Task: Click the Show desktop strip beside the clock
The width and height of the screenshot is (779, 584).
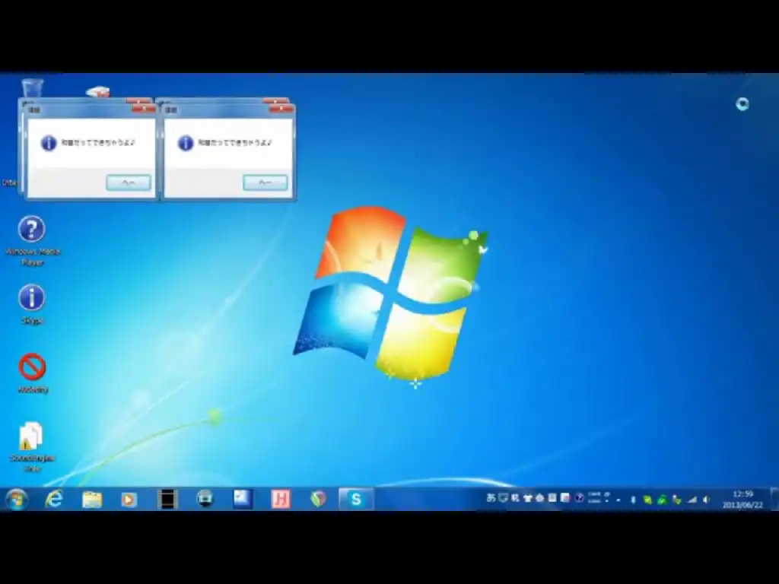Action: click(774, 499)
